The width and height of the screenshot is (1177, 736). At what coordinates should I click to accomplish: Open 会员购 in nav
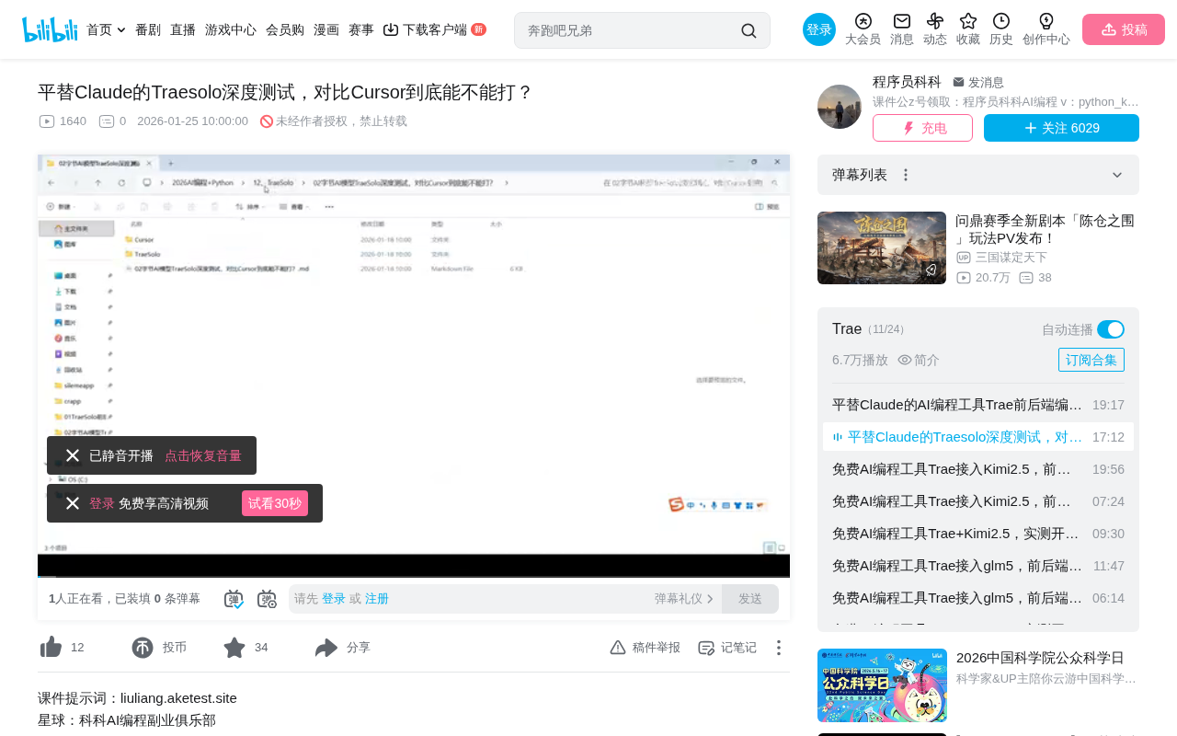[285, 29]
